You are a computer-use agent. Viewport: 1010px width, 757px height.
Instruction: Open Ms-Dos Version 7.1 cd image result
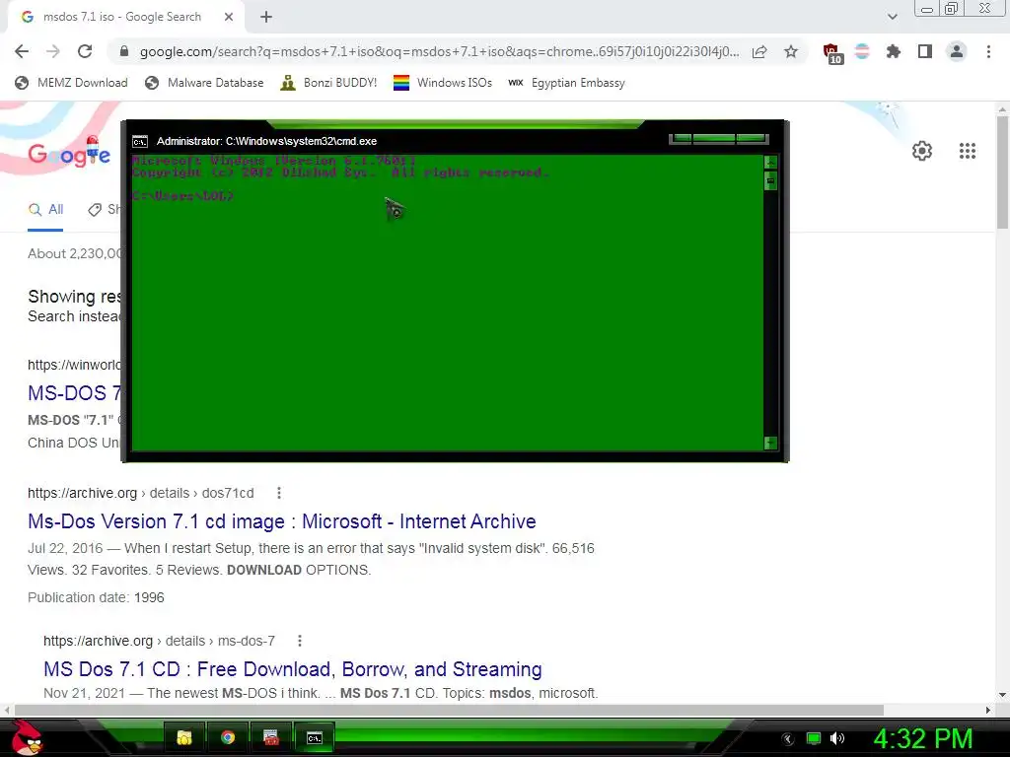(x=281, y=521)
